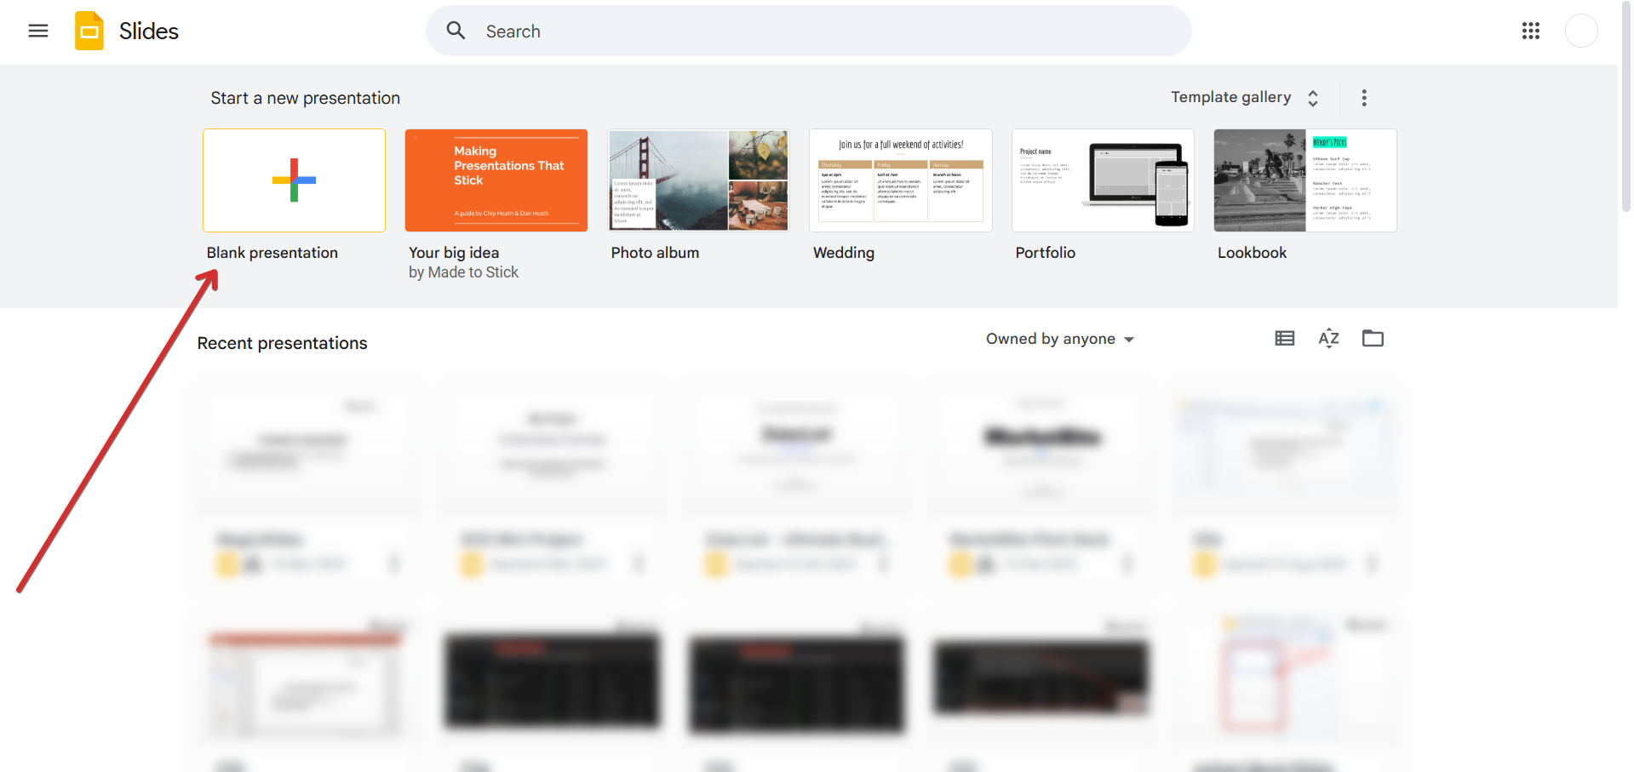Switch to list view layout
Screen dimensions: 1634x772
pyautogui.click(x=1285, y=339)
